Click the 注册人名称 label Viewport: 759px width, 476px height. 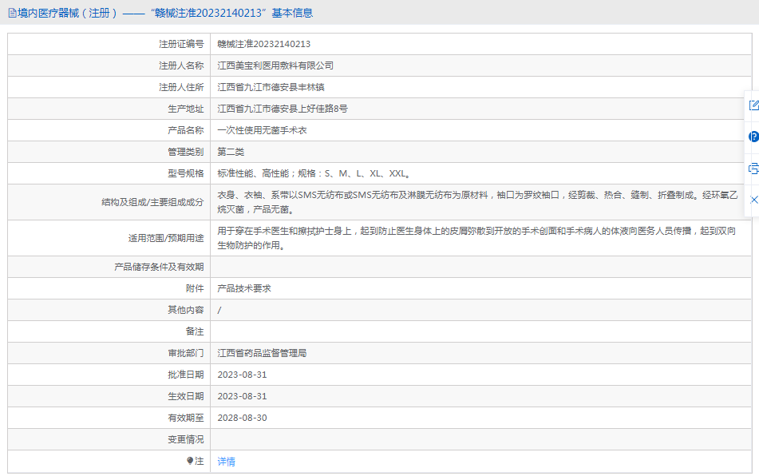[181, 65]
